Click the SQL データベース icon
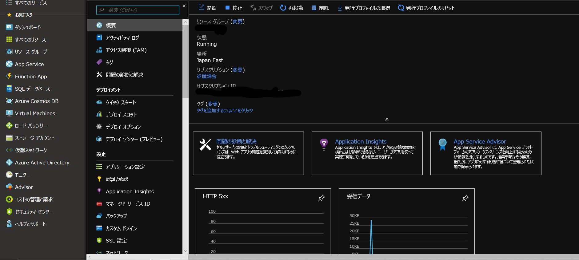Viewport: 579px width, 260px height. coord(9,89)
